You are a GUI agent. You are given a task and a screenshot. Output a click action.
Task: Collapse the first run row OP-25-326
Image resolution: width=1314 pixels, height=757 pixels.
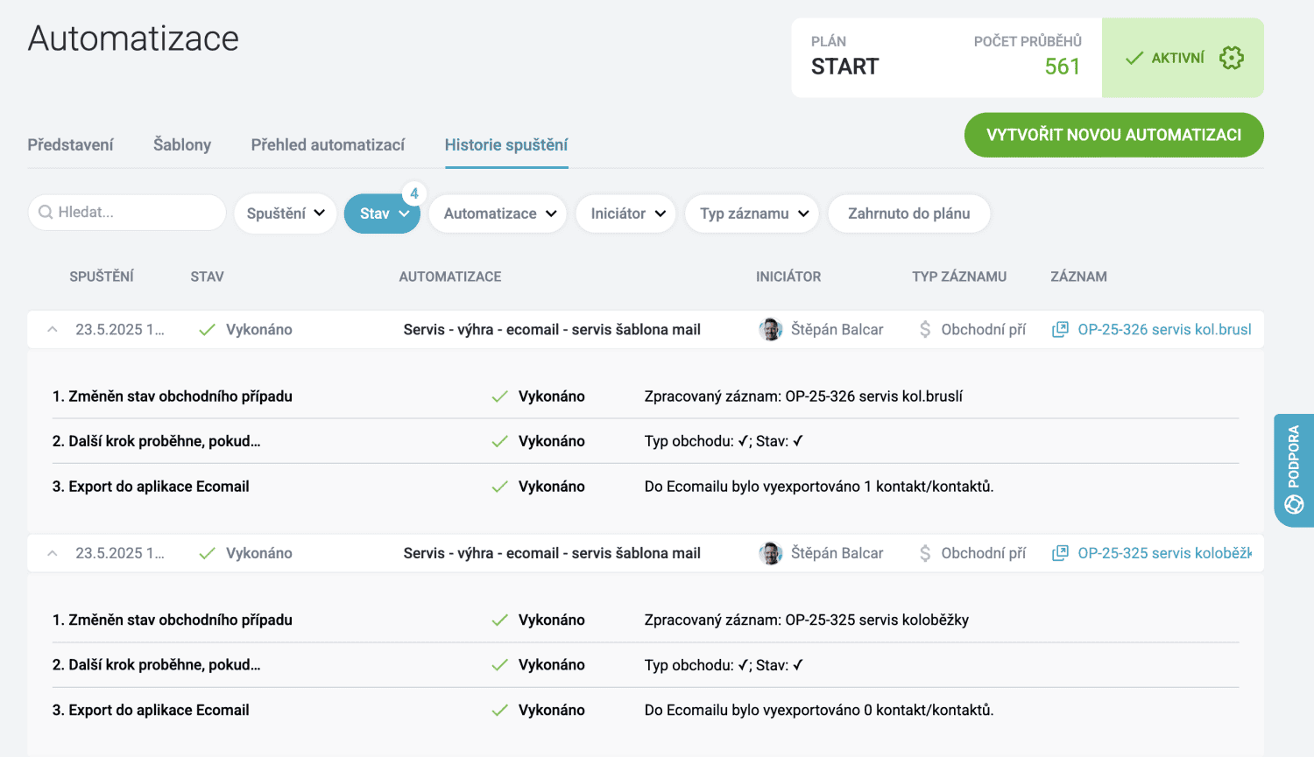pyautogui.click(x=53, y=330)
